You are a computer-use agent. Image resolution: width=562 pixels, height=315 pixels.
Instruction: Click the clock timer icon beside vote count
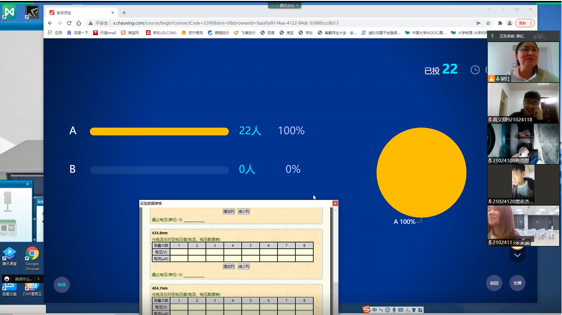475,70
